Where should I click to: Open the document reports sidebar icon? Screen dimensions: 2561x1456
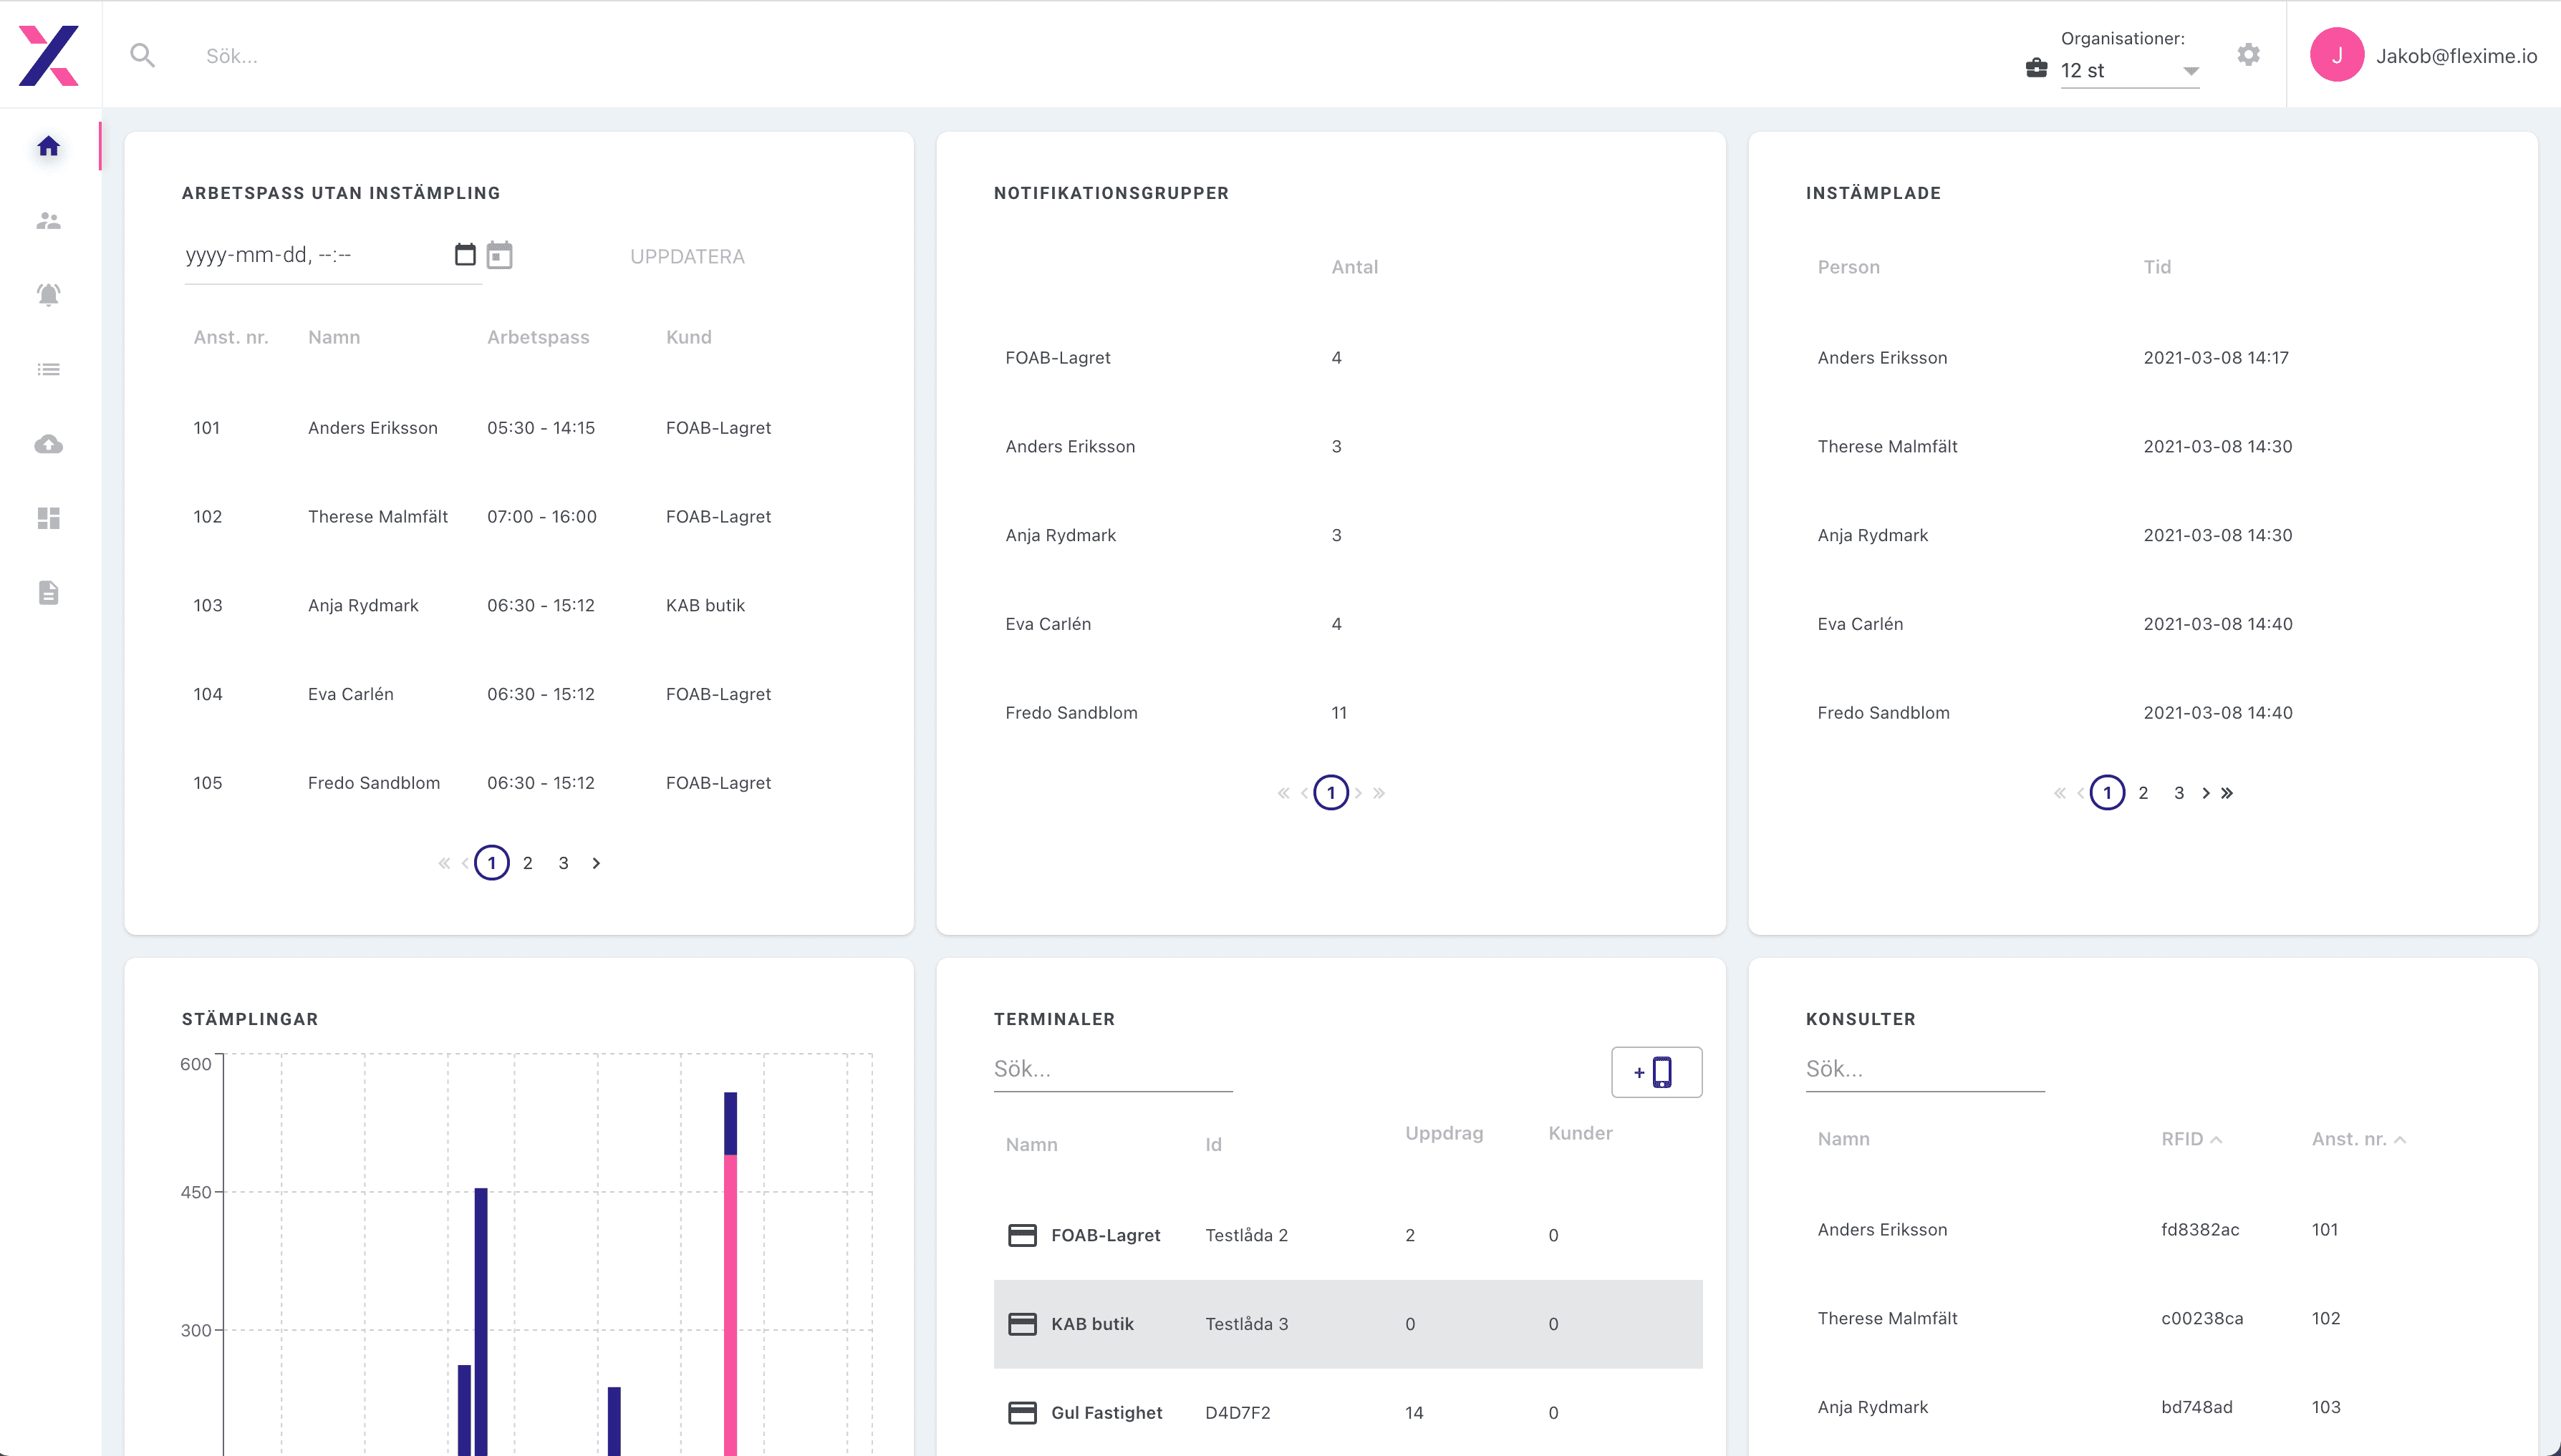pos(48,593)
